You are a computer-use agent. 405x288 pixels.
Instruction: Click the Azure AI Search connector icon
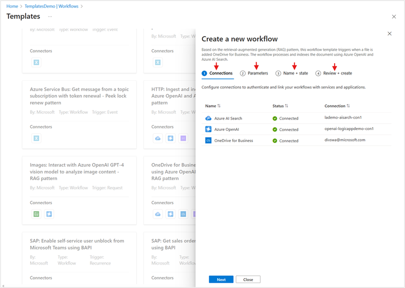point(208,118)
